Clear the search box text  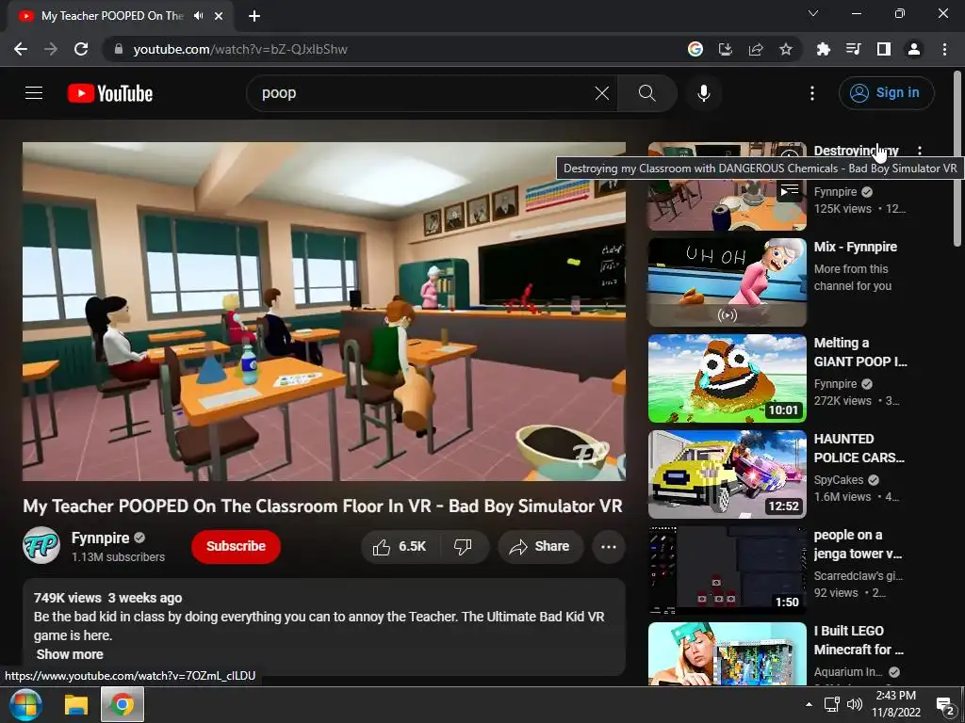point(602,93)
